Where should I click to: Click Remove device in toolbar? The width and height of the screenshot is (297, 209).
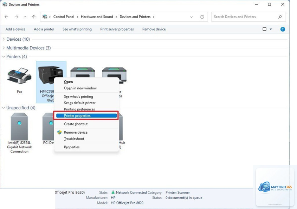click(154, 29)
